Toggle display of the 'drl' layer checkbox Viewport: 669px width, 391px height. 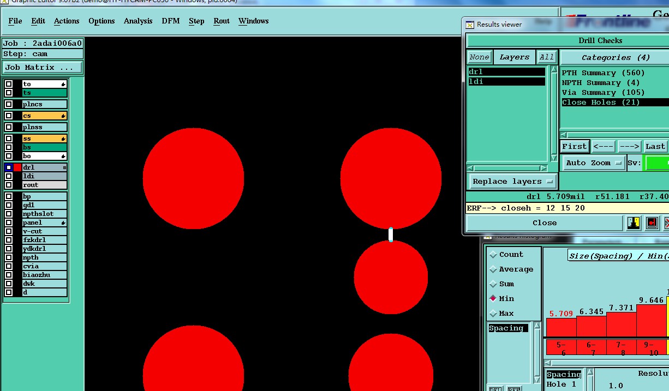pyautogui.click(x=9, y=167)
